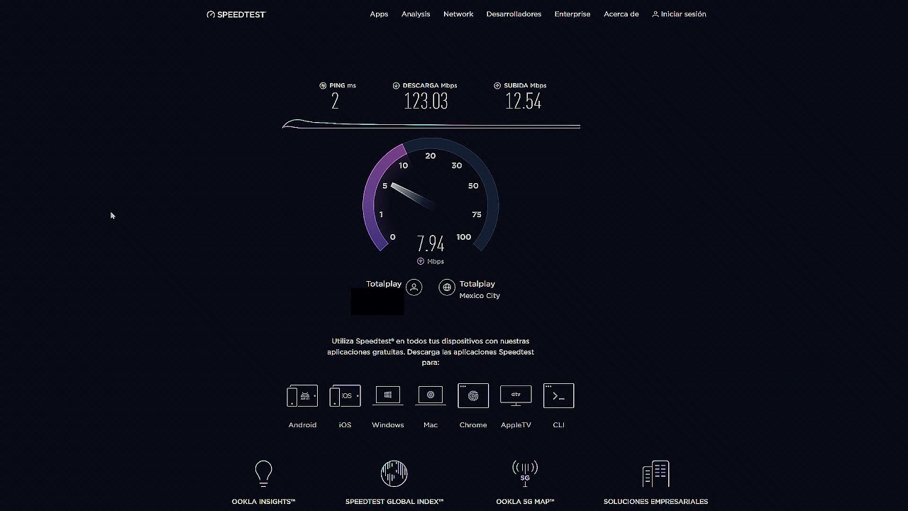Click the CLI label
Image resolution: width=908 pixels, height=511 pixels.
(559, 425)
